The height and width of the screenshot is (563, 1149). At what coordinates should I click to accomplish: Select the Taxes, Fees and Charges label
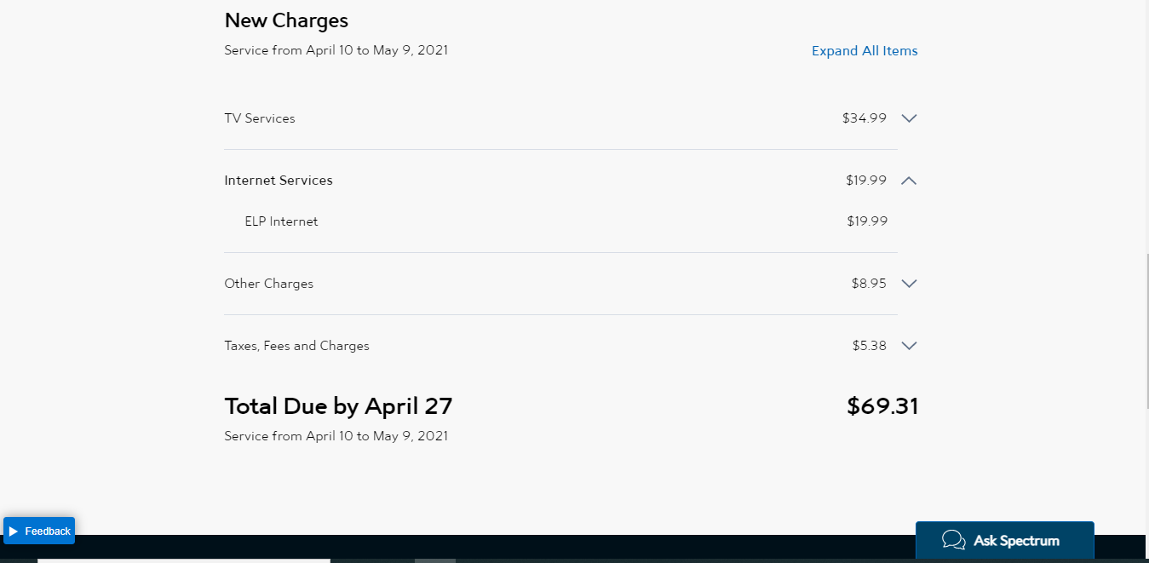coord(296,346)
